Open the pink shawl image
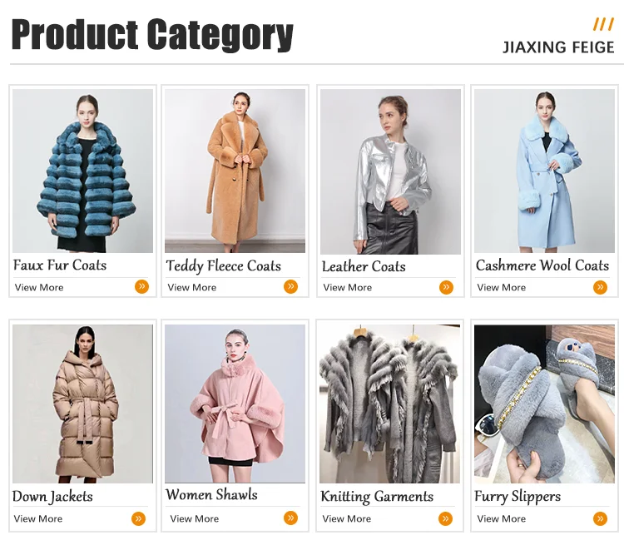624x545 pixels. click(235, 404)
